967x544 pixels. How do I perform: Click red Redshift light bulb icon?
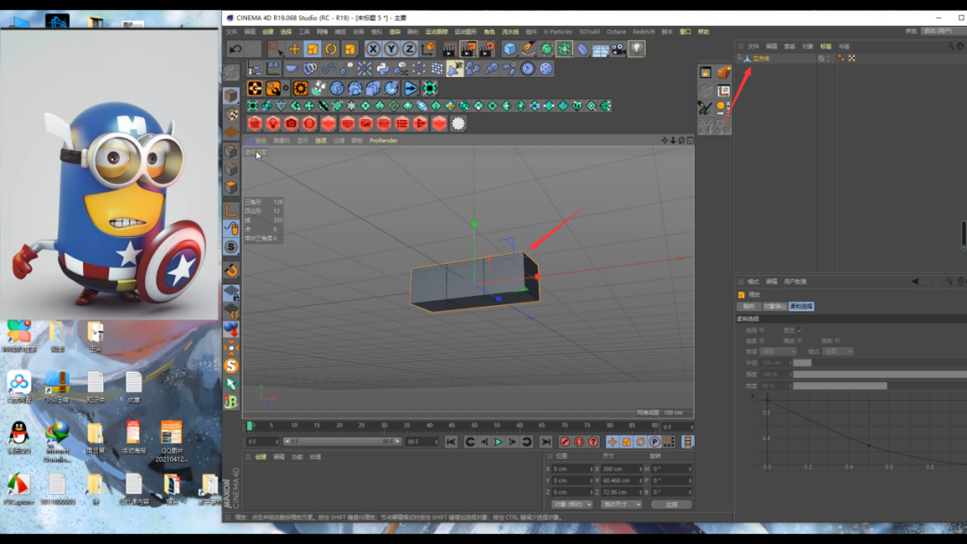273,123
